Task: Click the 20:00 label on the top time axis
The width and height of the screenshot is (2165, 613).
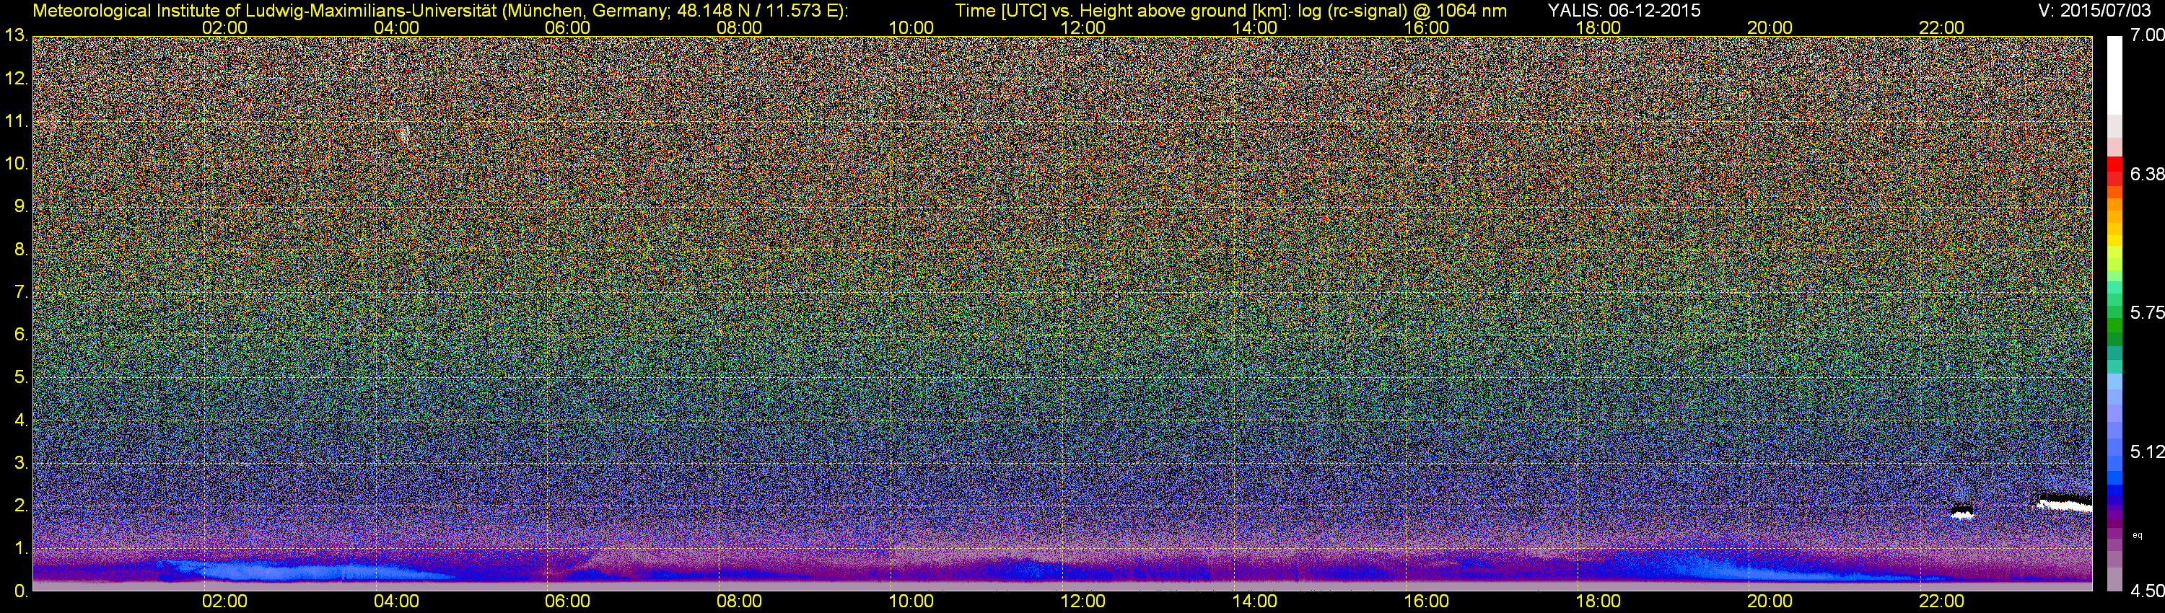Action: coord(1770,27)
